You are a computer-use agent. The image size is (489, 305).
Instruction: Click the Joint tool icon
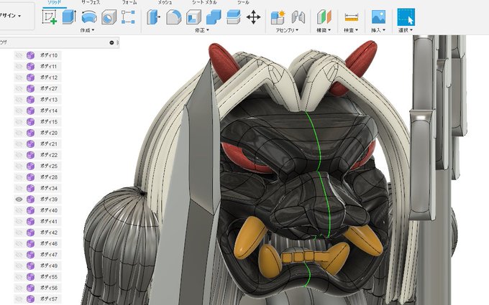tap(298, 17)
